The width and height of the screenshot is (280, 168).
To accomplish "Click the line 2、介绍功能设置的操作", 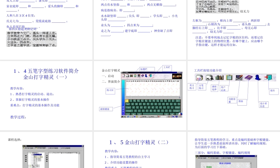I will [x=121, y=162].
